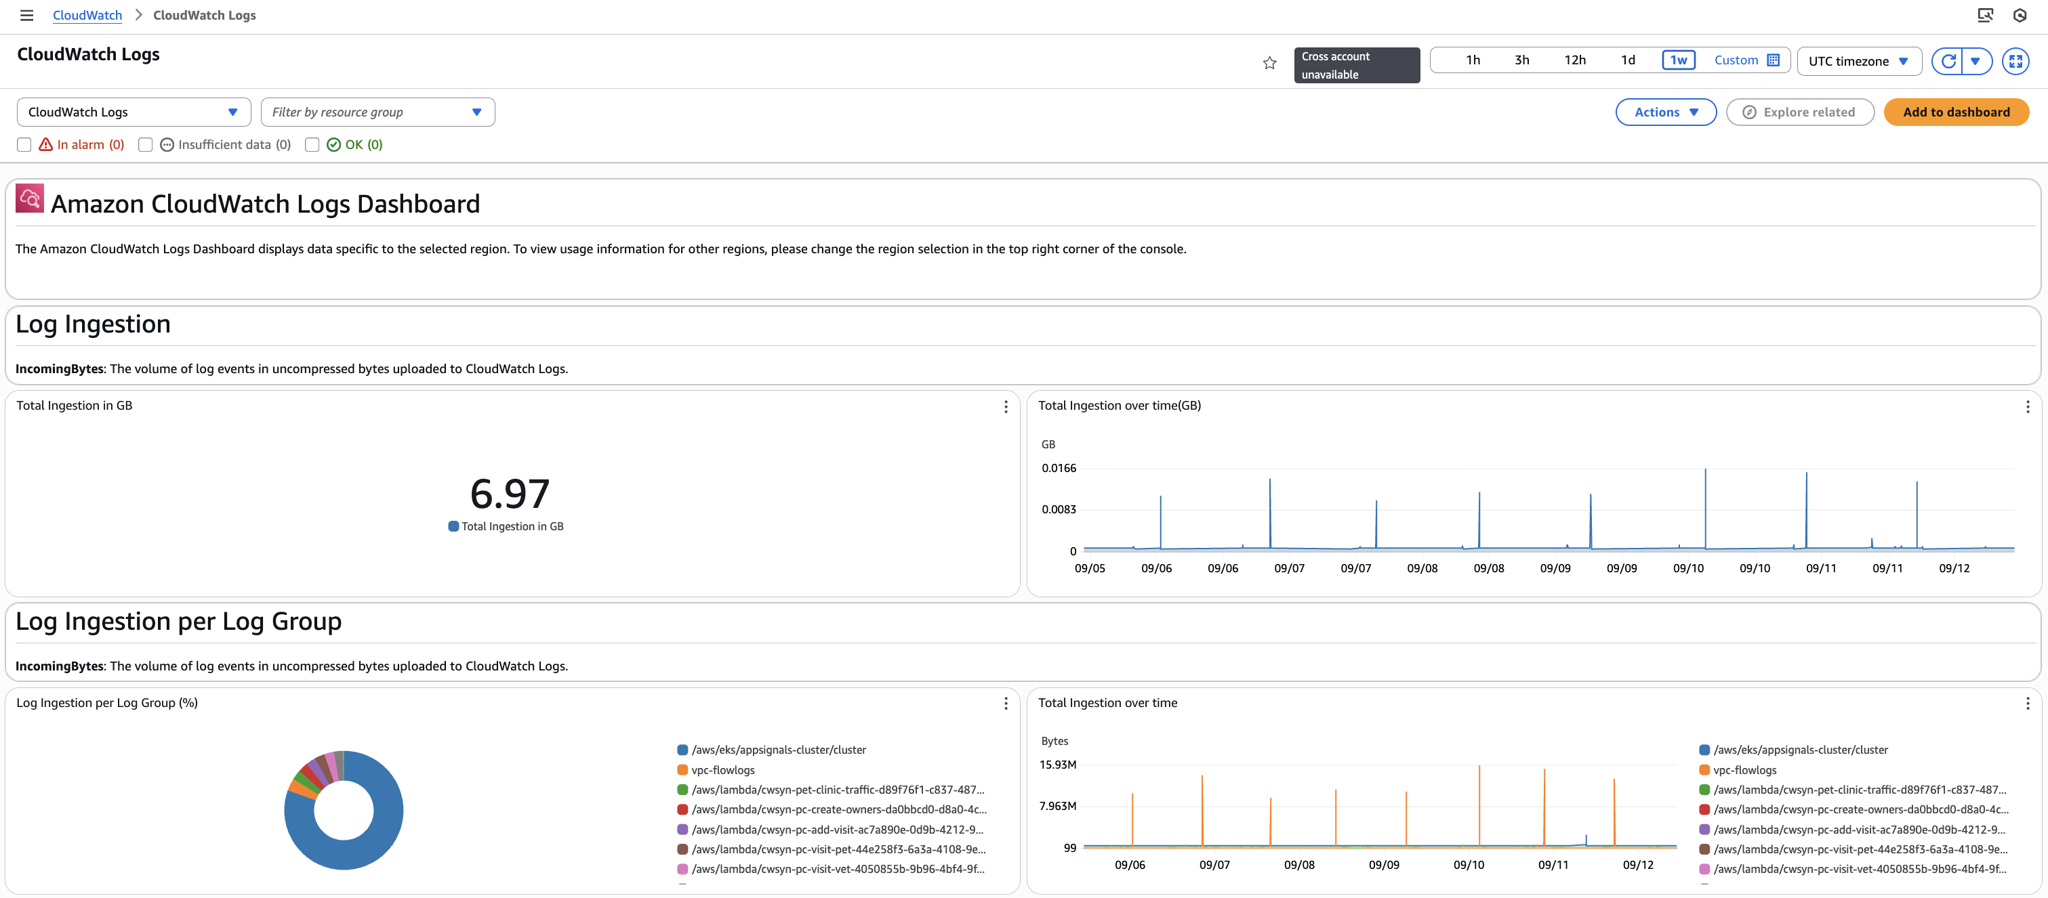The image size is (2048, 898).
Task: Open the navigation sidebar hamburger menu
Action: click(26, 15)
